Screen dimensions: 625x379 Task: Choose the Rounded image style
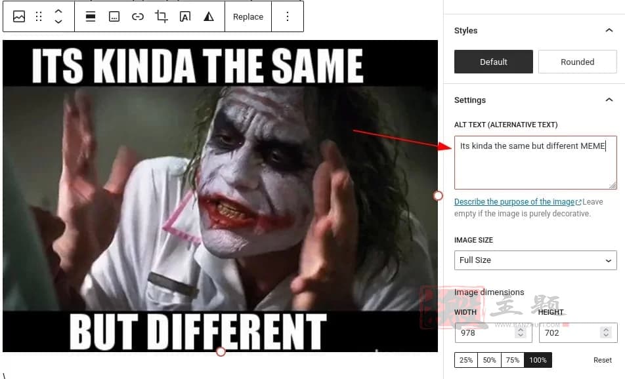578,62
